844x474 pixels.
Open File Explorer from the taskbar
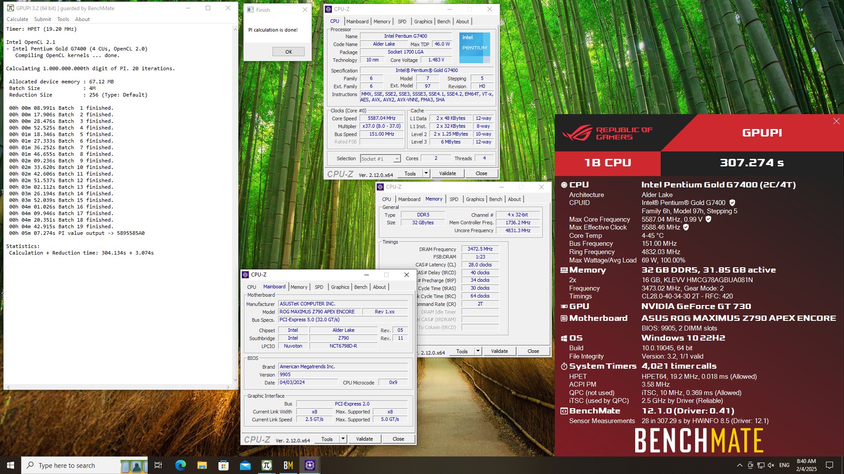(202, 465)
